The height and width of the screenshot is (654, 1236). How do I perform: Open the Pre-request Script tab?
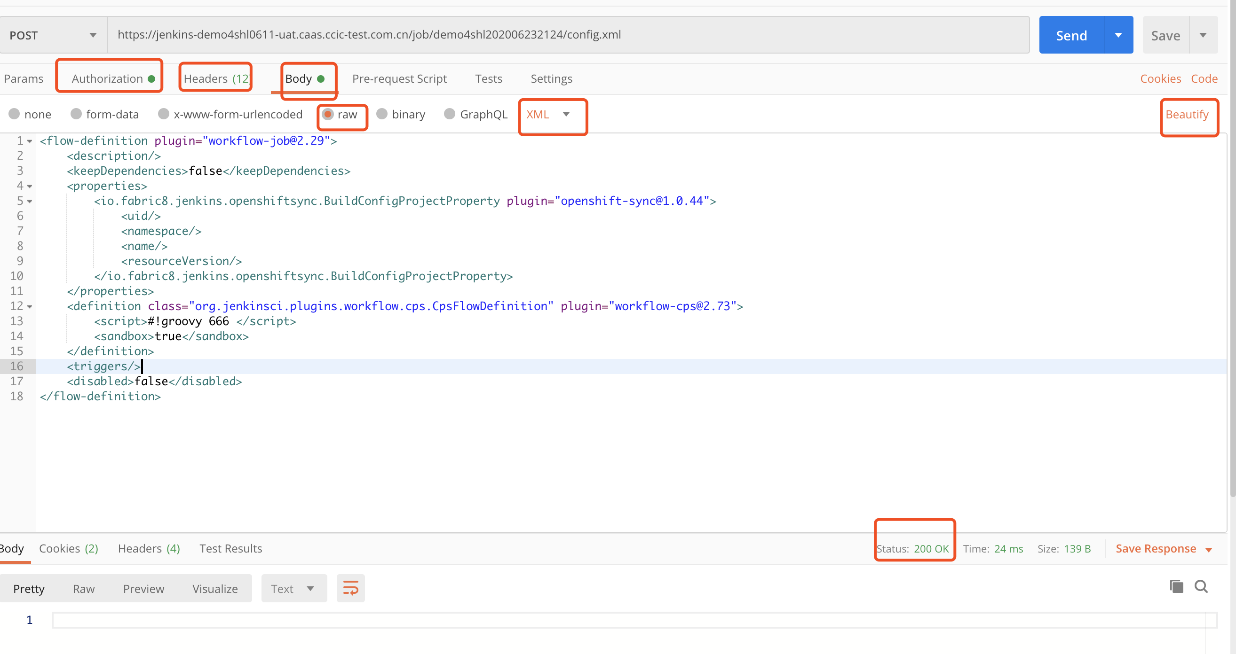(399, 78)
